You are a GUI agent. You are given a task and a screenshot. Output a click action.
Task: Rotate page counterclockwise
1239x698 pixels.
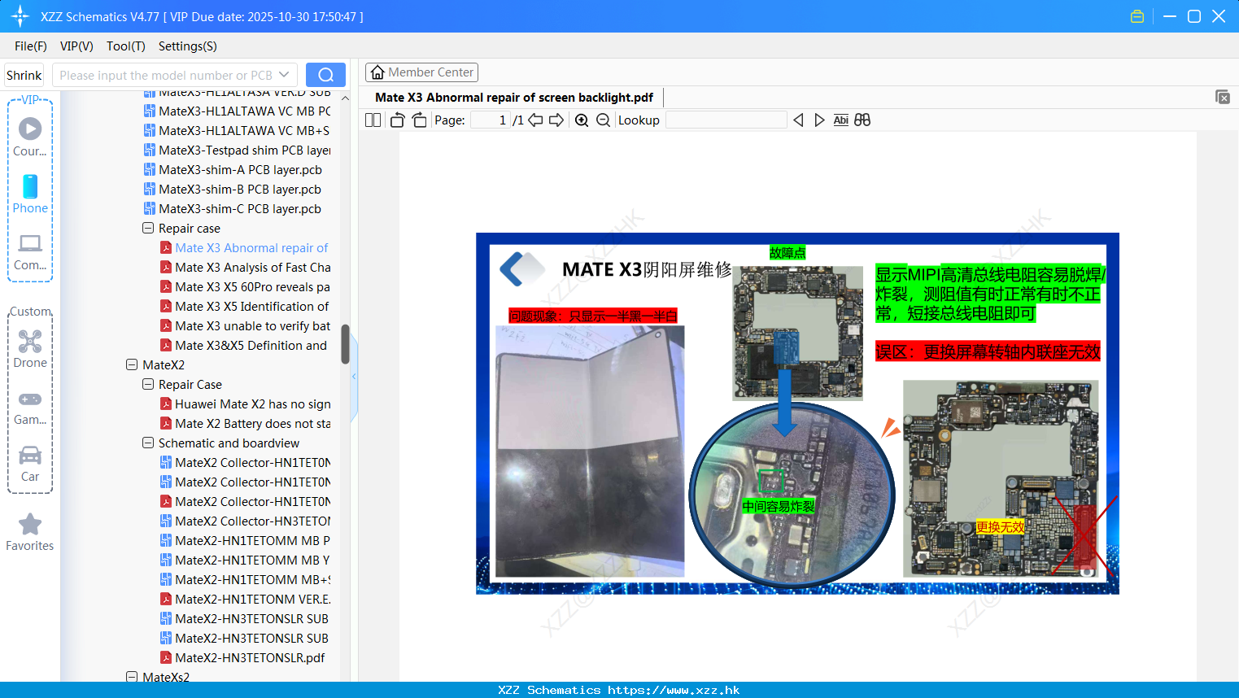point(397,120)
